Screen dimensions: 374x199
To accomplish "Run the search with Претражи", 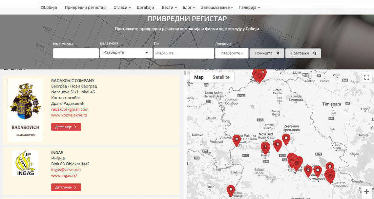I will click(303, 53).
